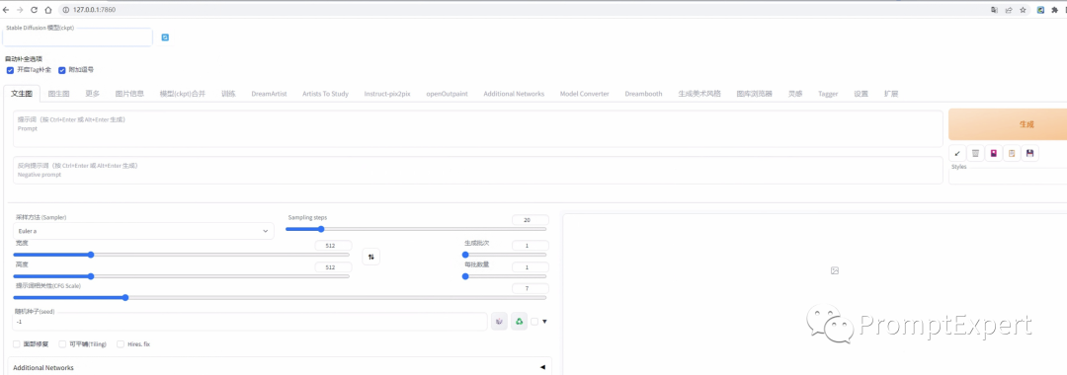Open the Stable Diffusion 模型(ckpt) dropdown
The height and width of the screenshot is (375, 1067).
tap(78, 37)
